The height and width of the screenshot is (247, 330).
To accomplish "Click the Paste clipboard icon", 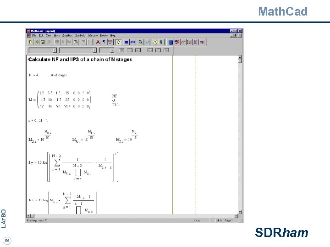I will pyautogui.click(x=75, y=42).
